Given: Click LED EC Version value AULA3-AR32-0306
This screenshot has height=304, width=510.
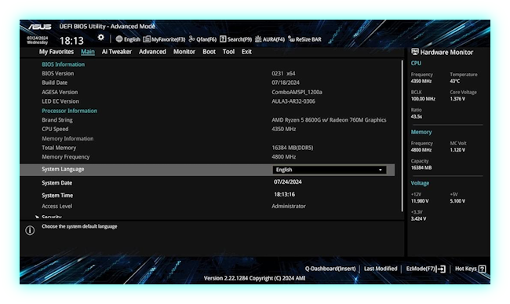Looking at the screenshot, I should pos(293,101).
